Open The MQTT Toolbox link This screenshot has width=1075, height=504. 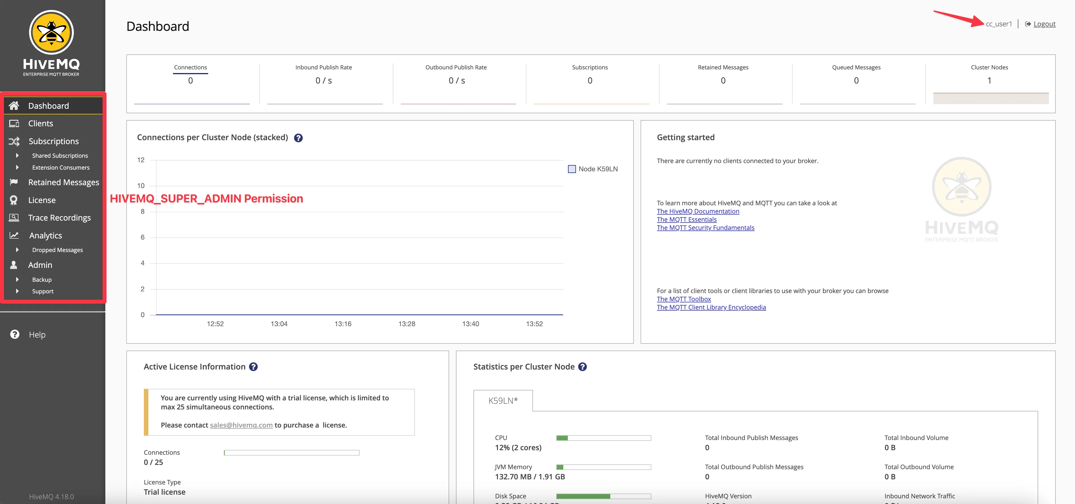click(684, 299)
